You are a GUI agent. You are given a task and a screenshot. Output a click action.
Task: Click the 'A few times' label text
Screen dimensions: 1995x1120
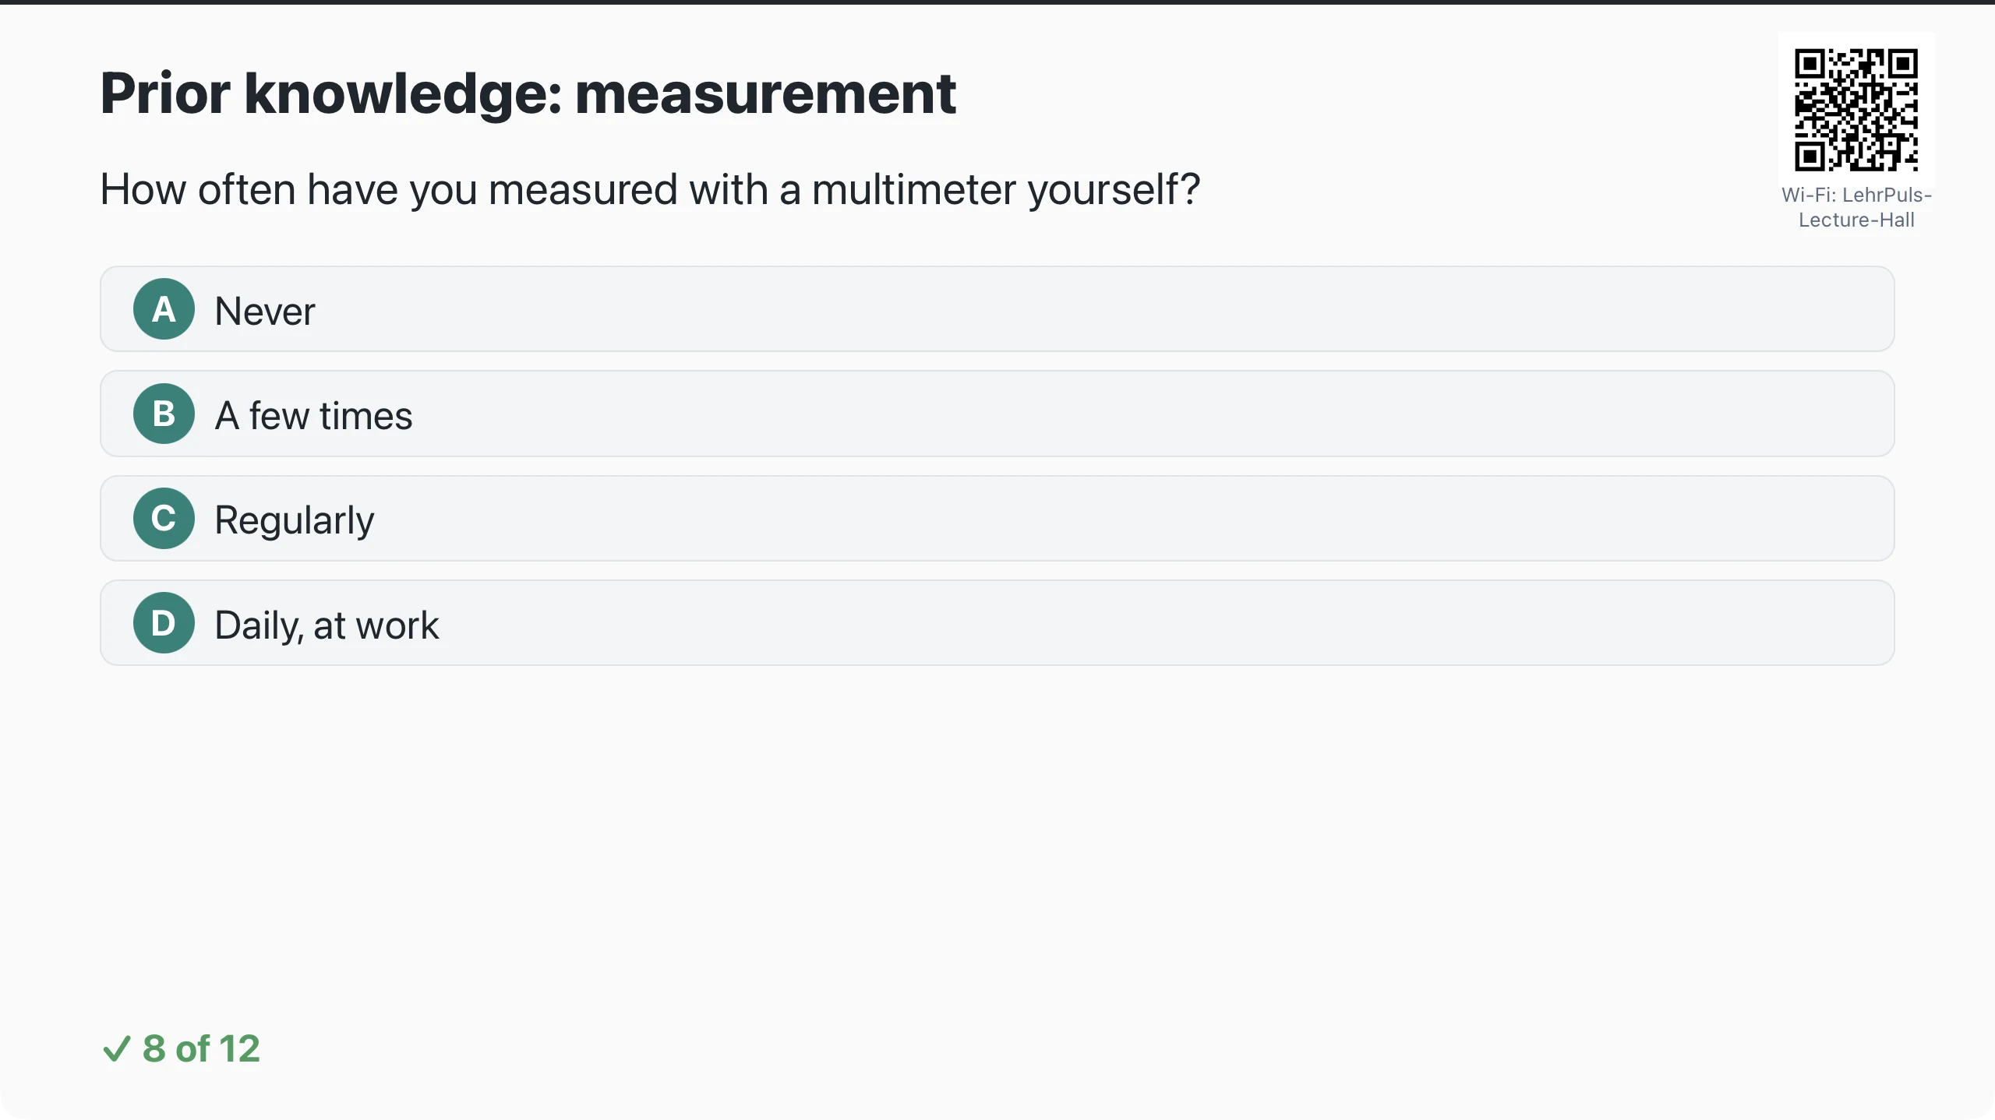pos(313,416)
